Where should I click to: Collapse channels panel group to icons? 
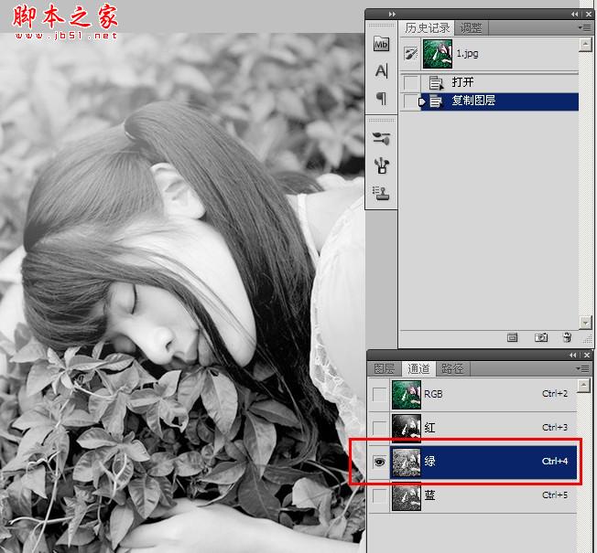click(x=573, y=355)
